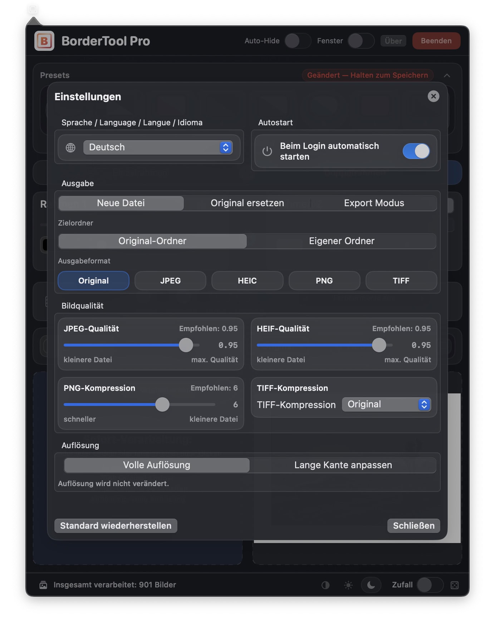The width and height of the screenshot is (495, 625).
Task: Select Original output format
Action: [x=93, y=281]
